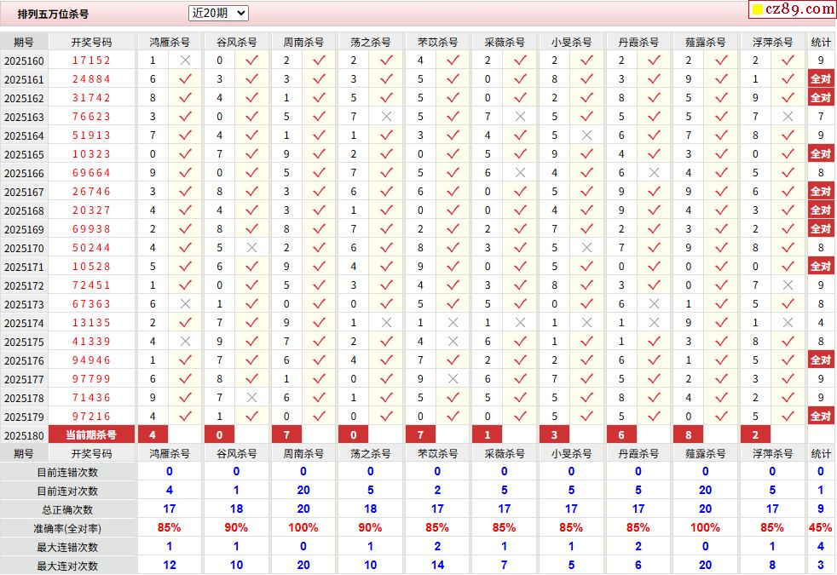Screen dimensions: 837x575
Task: Click the X mark in 浮萍杀号 for 2025174
Action: click(788, 323)
